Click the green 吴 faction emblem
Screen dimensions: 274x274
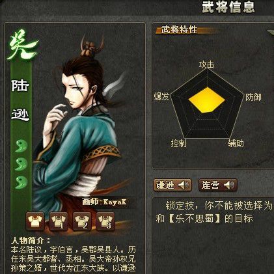(21, 45)
